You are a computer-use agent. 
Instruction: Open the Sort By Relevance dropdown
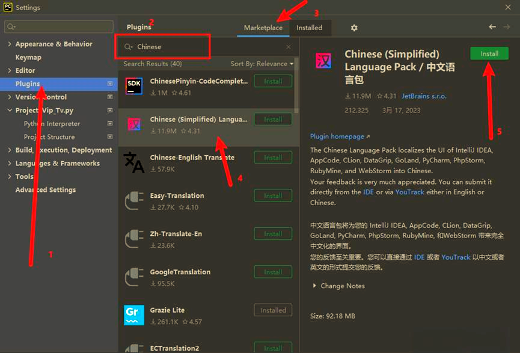[262, 64]
